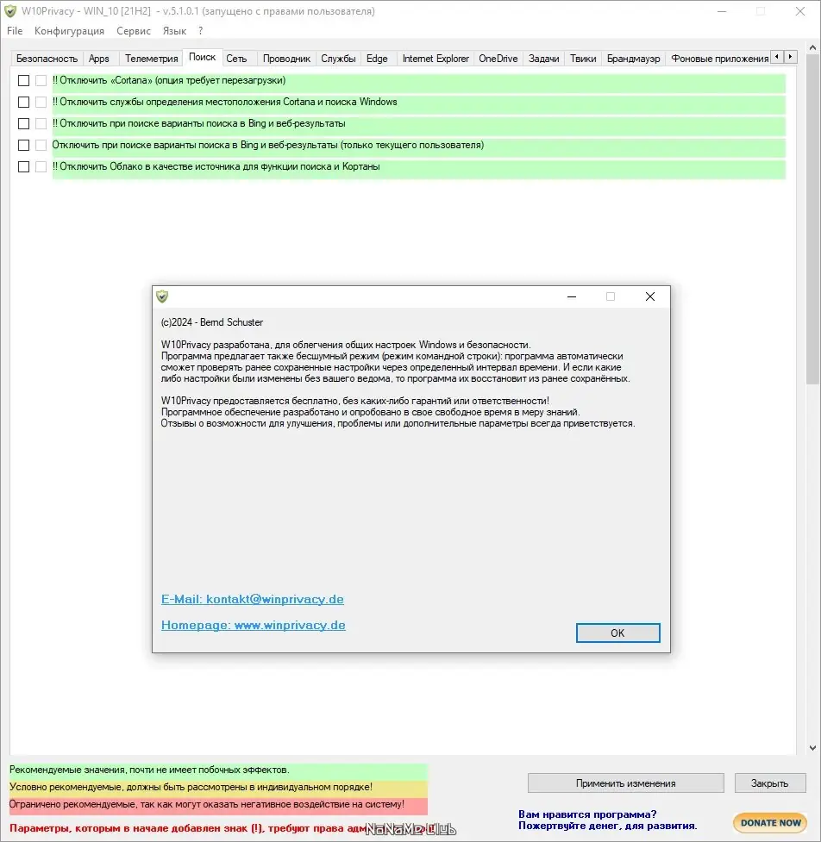Click the shield icon in the About dialog title bar

pyautogui.click(x=162, y=296)
